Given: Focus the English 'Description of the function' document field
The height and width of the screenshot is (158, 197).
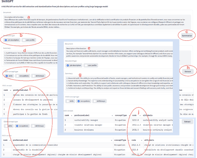Looking at the screenshot, I should click(119, 52).
